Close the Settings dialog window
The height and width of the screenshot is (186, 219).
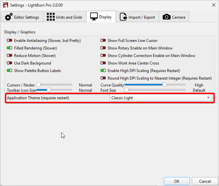[213, 5]
